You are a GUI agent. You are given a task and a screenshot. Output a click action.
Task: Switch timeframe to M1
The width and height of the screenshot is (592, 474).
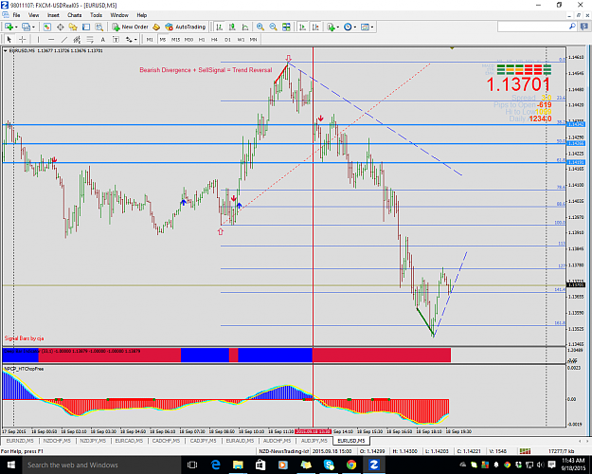coord(150,39)
